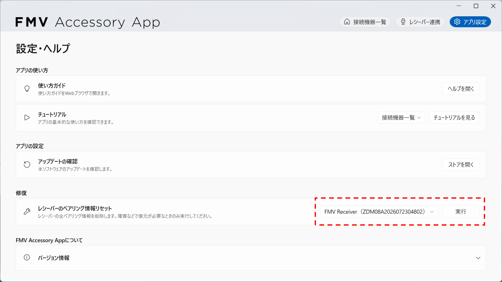The image size is (502, 282).
Task: Click the gear icon in アプリ設定 tab
Action: [457, 22]
